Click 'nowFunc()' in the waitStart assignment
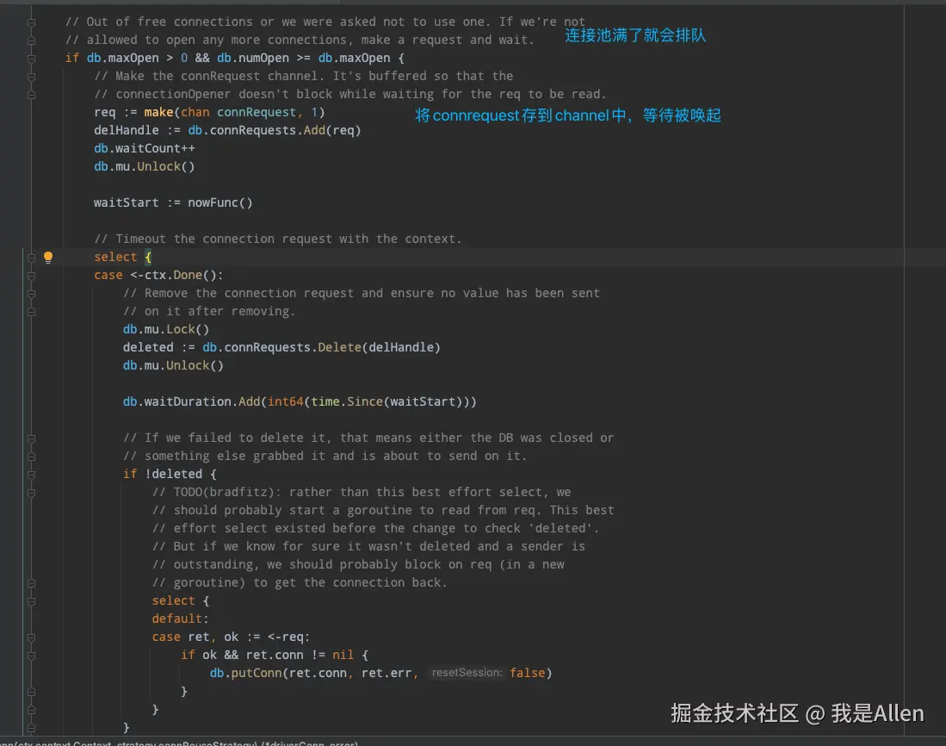Screen dimensions: 946x746 tap(220, 202)
